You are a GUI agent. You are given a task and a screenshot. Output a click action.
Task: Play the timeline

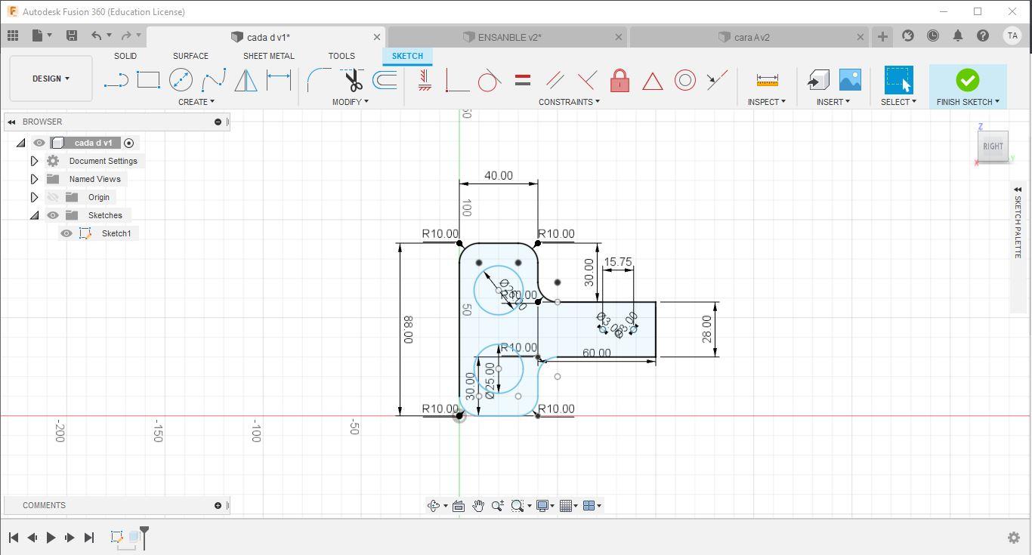[51, 538]
